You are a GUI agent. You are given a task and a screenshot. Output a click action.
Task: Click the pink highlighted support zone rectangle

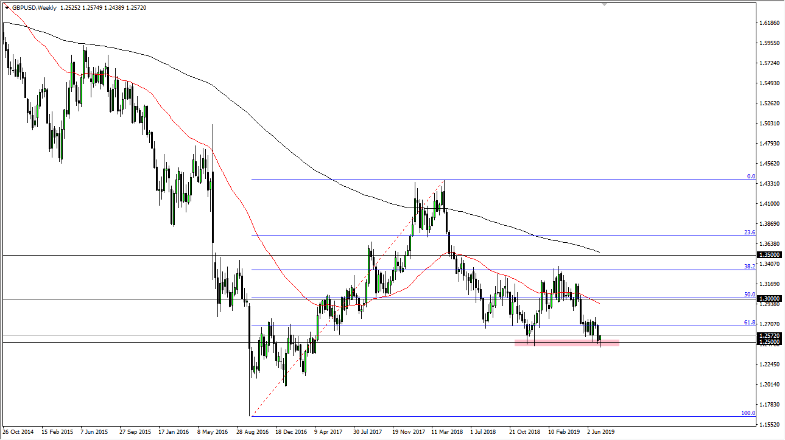(x=566, y=343)
